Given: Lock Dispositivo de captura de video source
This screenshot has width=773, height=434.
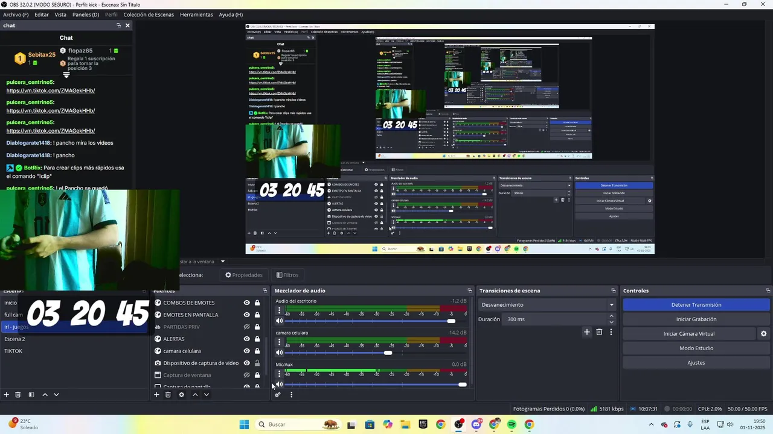Looking at the screenshot, I should click(257, 363).
